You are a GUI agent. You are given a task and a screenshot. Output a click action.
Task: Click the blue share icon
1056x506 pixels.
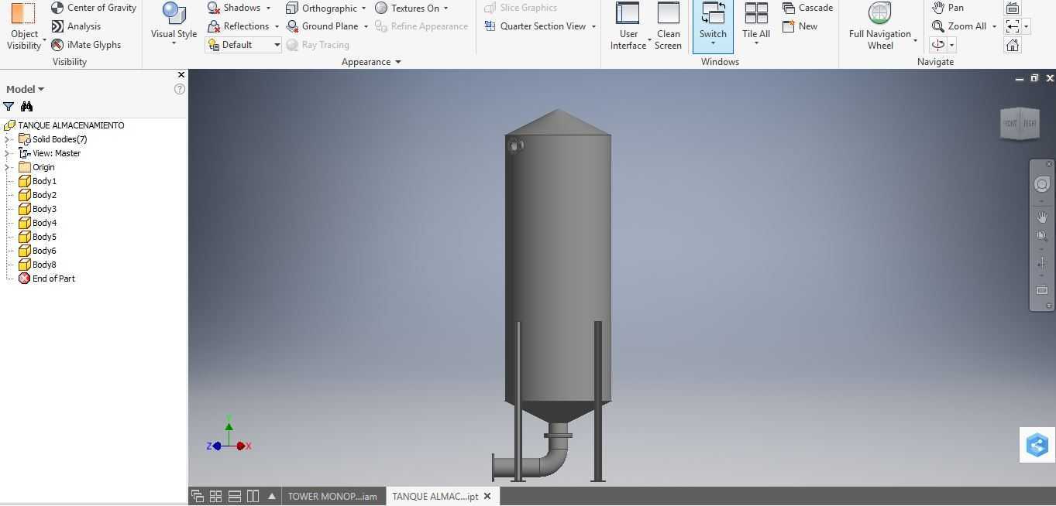(1037, 445)
